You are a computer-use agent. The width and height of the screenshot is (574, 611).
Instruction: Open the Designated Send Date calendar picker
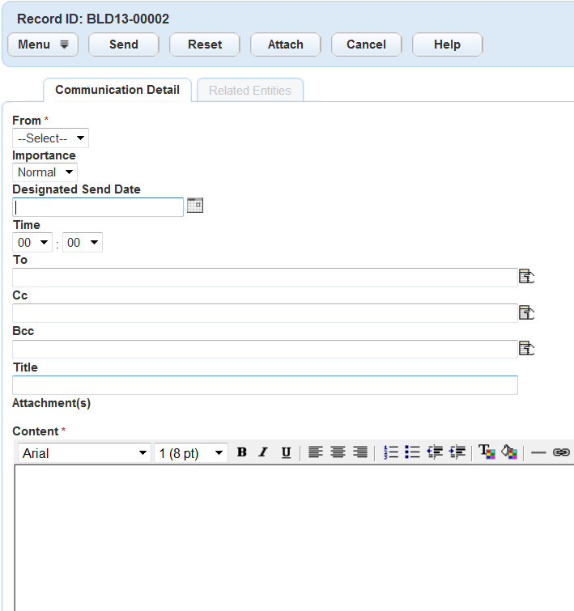194,206
